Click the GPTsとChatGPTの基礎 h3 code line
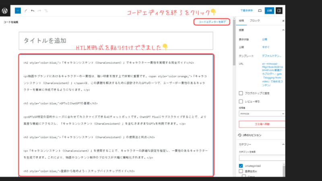Image resolution: width=322 pixels, height=181 pixels. point(61,103)
